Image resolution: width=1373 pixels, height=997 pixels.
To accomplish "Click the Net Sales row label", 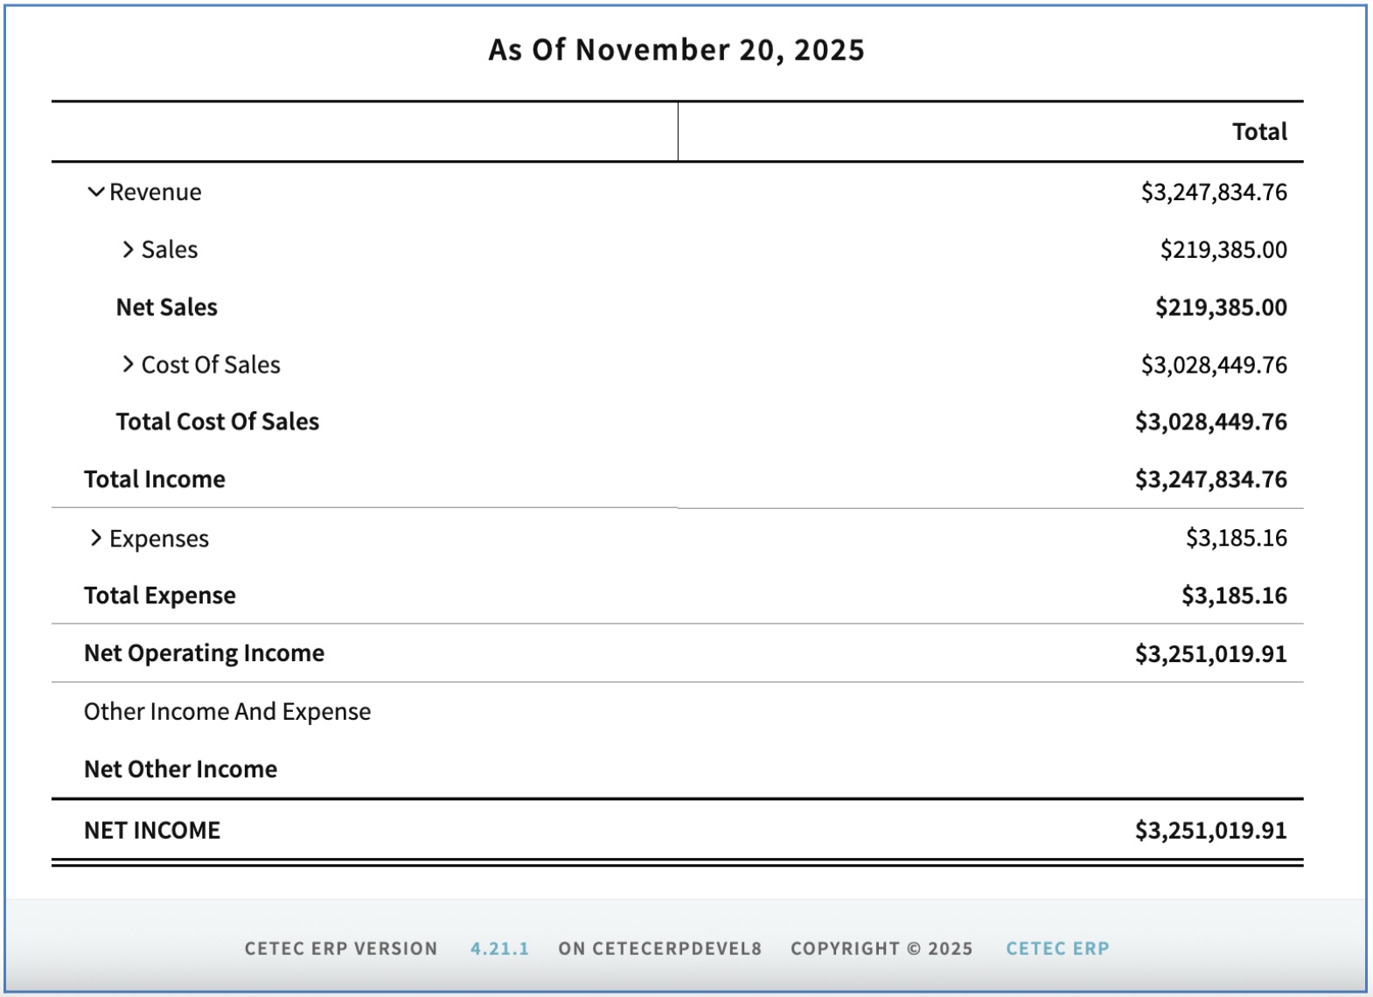I will (x=166, y=307).
